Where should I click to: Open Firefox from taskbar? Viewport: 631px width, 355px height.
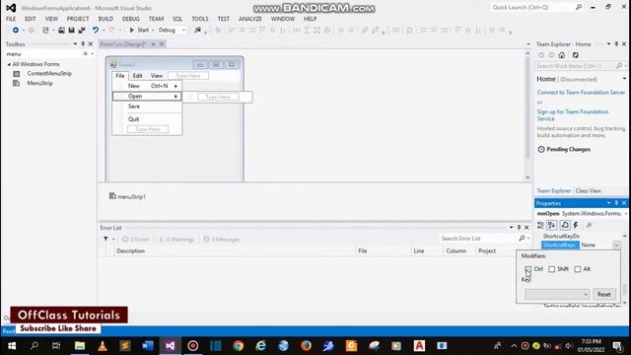[306, 346]
